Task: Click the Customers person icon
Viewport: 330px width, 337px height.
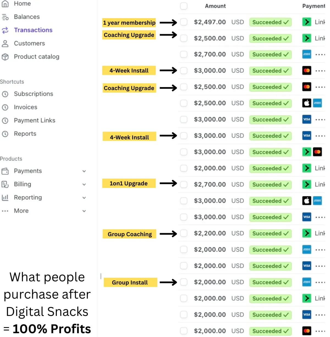Action: pyautogui.click(x=5, y=43)
